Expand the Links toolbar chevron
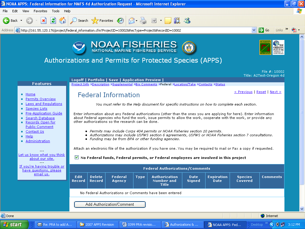This screenshot has width=305, height=229. coord(287,29)
